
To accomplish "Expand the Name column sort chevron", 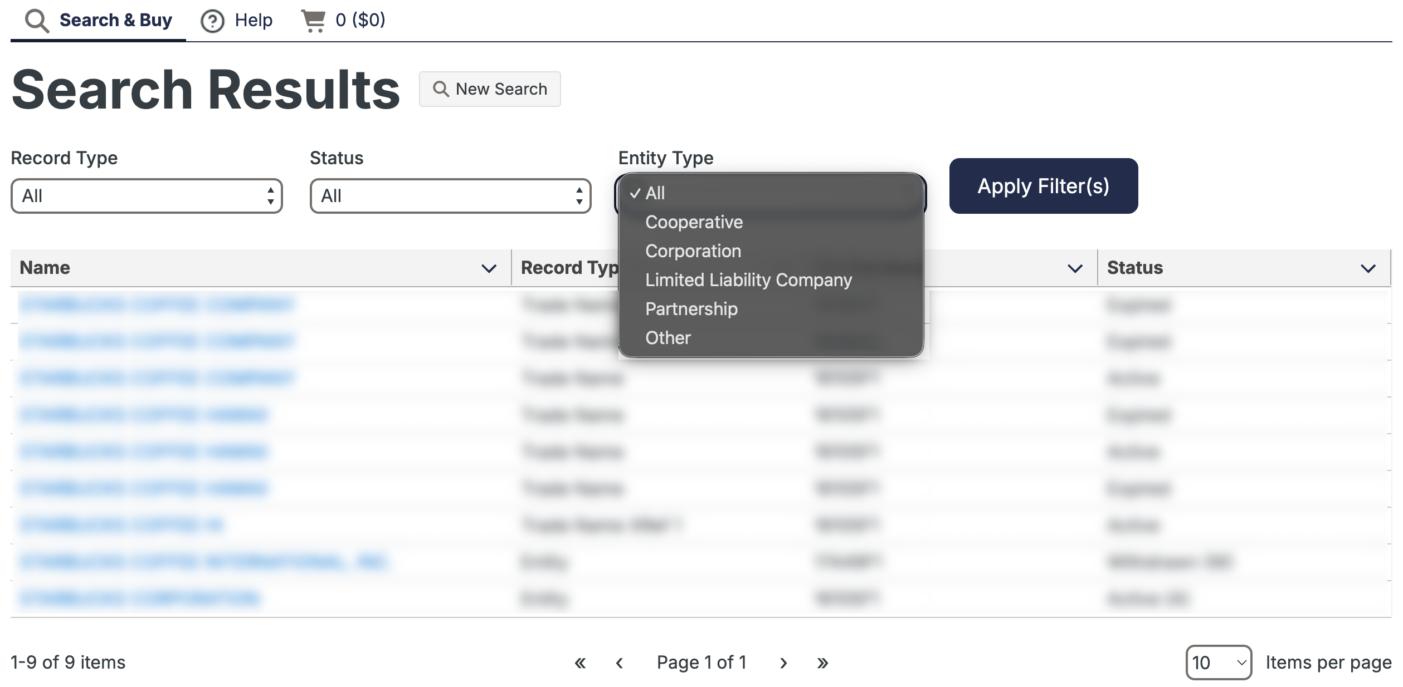I will [489, 268].
